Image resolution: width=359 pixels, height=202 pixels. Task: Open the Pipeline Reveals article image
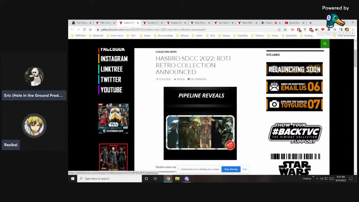(x=200, y=123)
